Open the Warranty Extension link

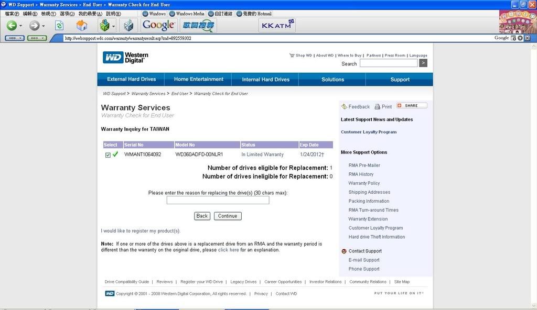point(368,219)
